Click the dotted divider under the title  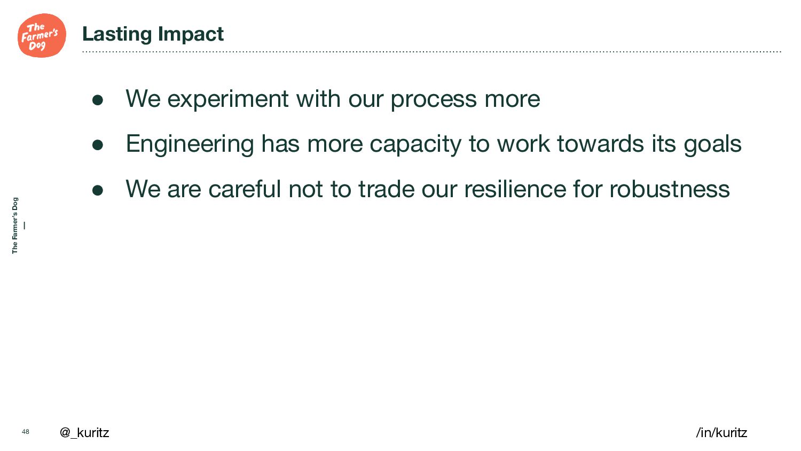pyautogui.click(x=431, y=52)
